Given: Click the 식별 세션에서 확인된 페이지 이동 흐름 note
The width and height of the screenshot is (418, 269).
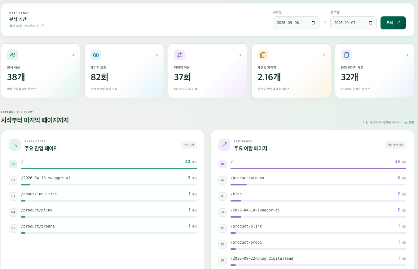Looking at the screenshot, I should point(388,122).
